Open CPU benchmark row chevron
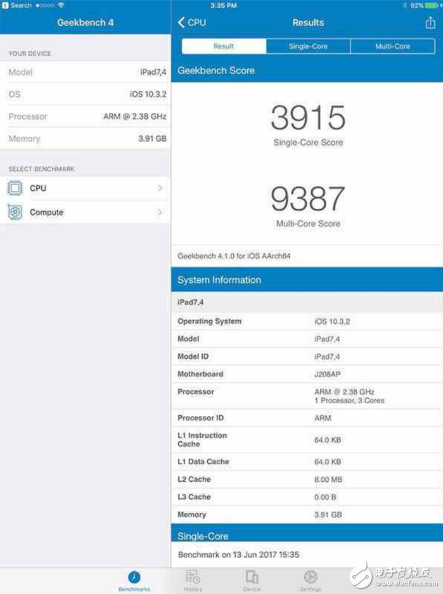443x594 pixels. pos(160,188)
